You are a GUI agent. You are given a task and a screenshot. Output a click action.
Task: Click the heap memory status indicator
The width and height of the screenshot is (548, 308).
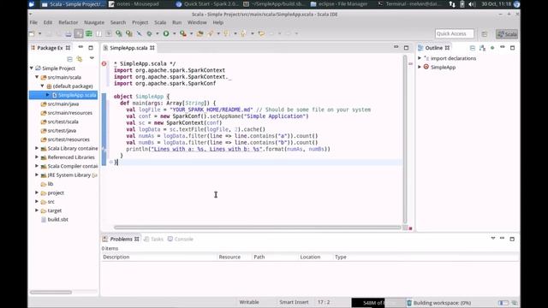point(378,302)
